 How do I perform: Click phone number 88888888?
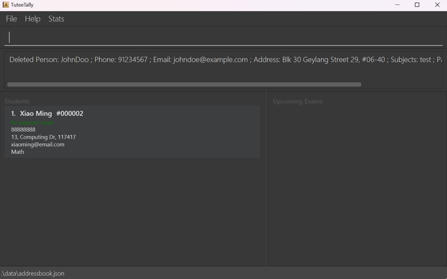click(23, 130)
